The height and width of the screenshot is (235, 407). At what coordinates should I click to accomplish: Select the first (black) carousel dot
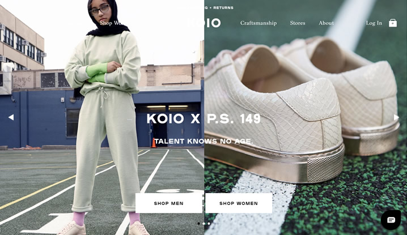(199, 223)
